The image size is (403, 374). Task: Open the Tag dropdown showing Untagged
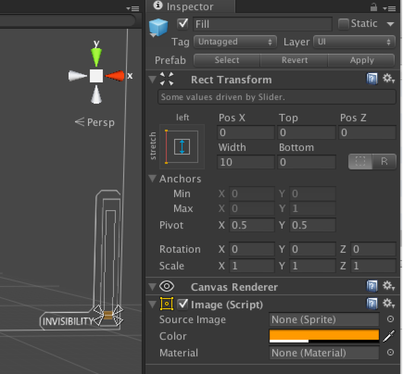(235, 42)
